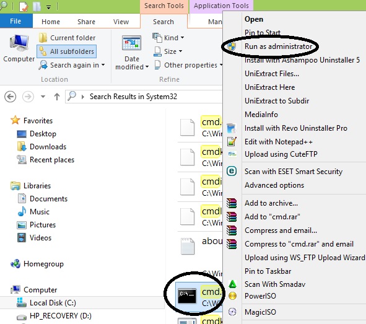Select Favorites in navigation pane
The height and width of the screenshot is (324, 366).
coord(32,120)
